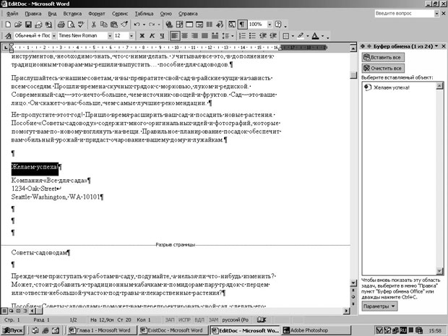Viewport: 448px width, 336px height.
Task: Click the Очистить все button
Action: [383, 69]
